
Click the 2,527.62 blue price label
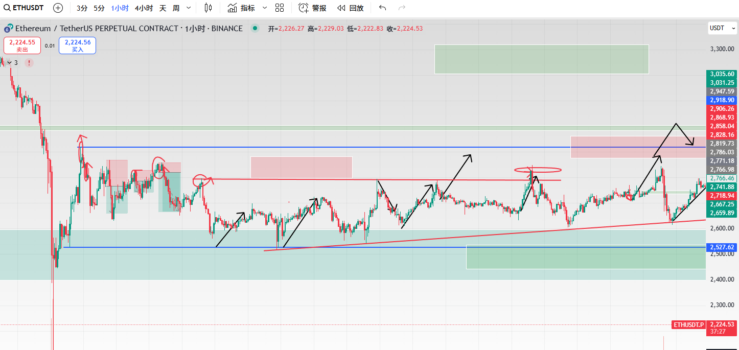point(722,247)
